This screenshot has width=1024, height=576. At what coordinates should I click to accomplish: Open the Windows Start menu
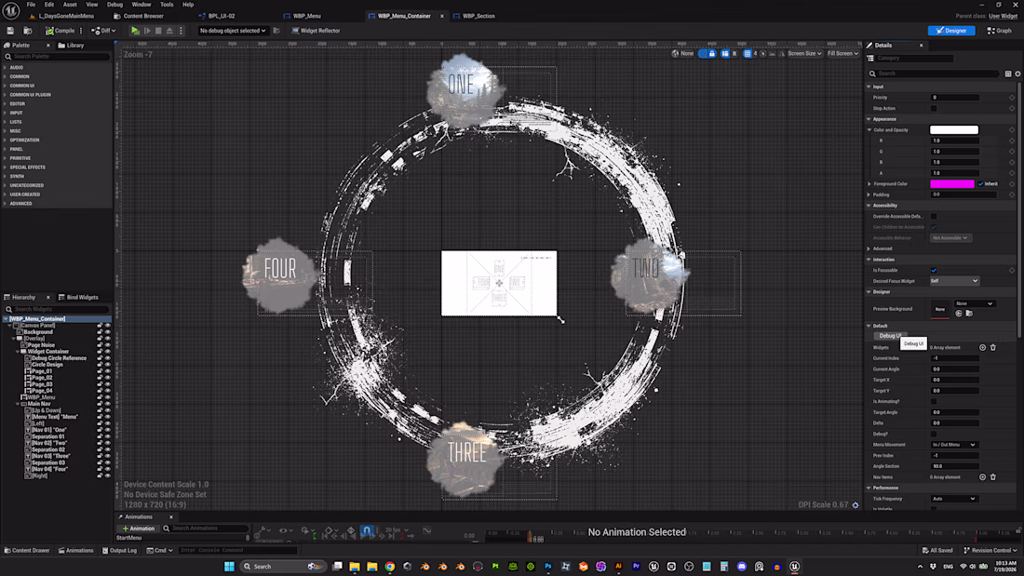(x=229, y=566)
